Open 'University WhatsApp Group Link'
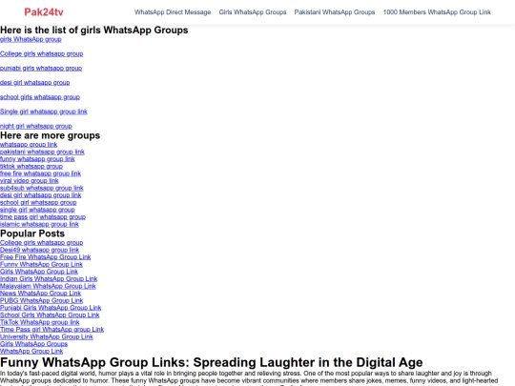Viewport: 515px width, 386px height. [47, 336]
